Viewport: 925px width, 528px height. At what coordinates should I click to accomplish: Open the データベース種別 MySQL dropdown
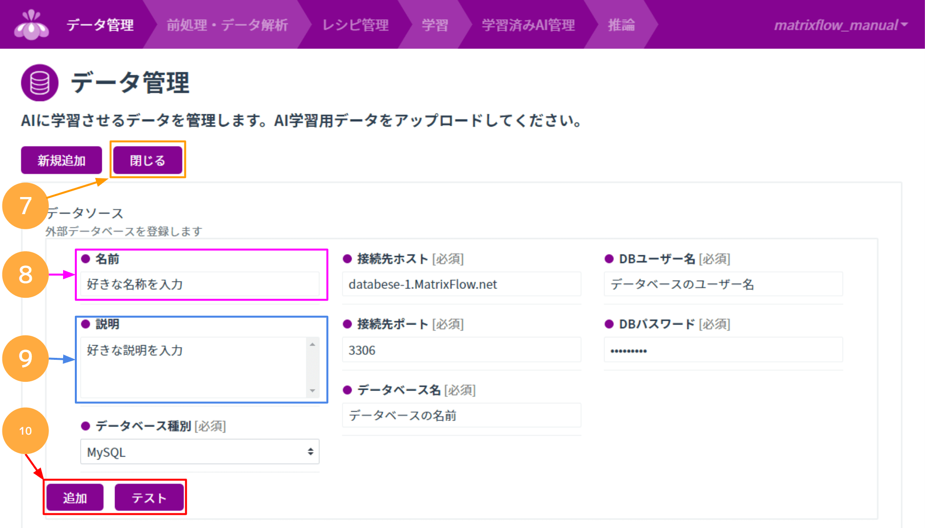[x=200, y=452]
